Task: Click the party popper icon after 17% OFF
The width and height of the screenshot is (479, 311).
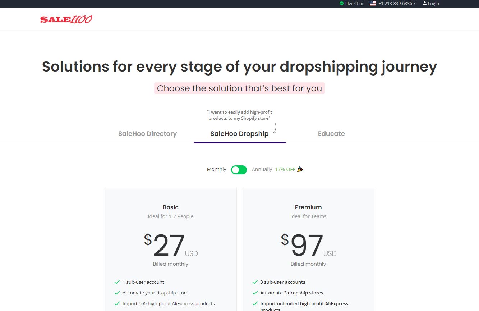Action: pyautogui.click(x=300, y=169)
